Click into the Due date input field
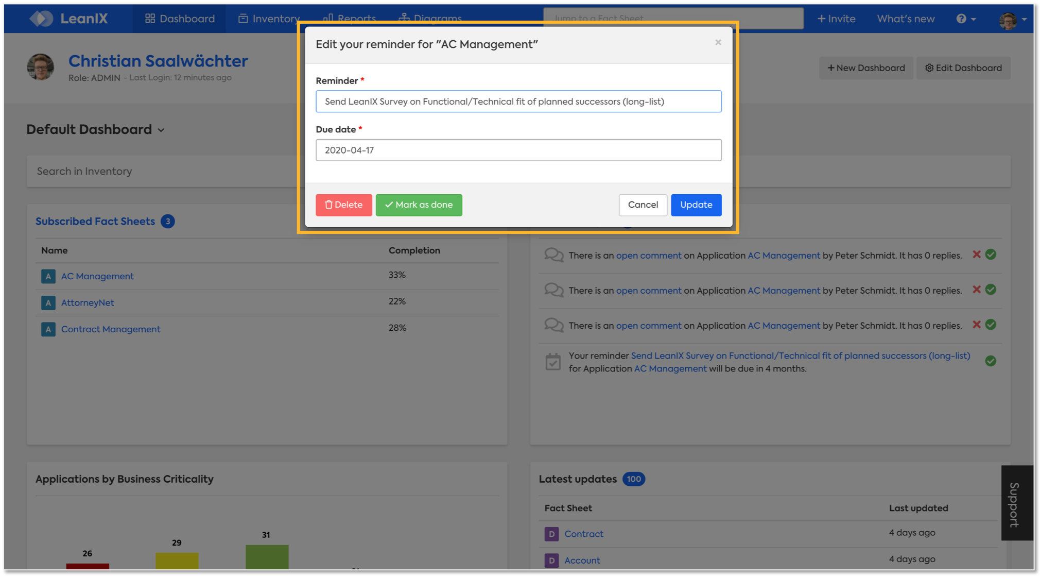This screenshot has height=576, width=1040. pyautogui.click(x=518, y=150)
